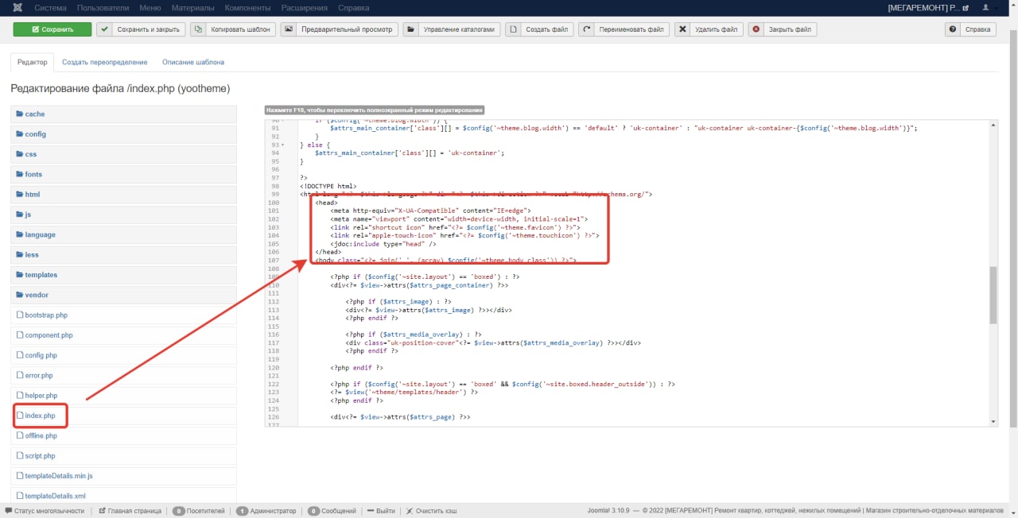
Task: Switch to the 'Создать переопределение' tab
Action: (105, 62)
